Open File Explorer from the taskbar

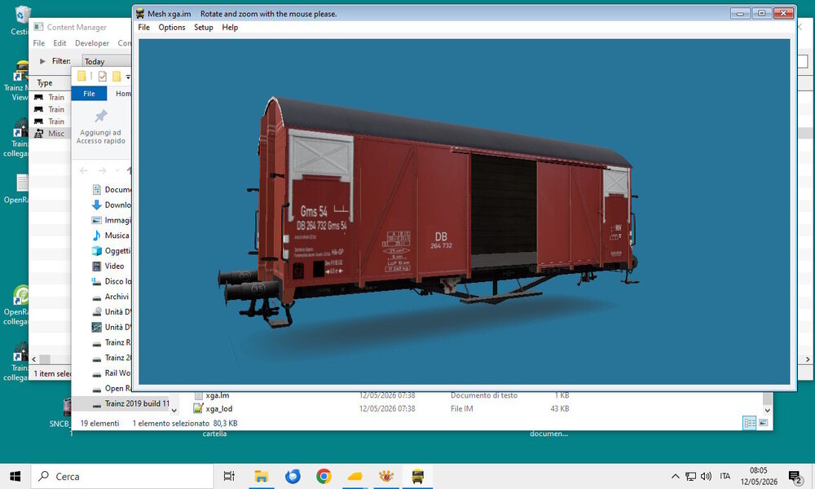261,476
